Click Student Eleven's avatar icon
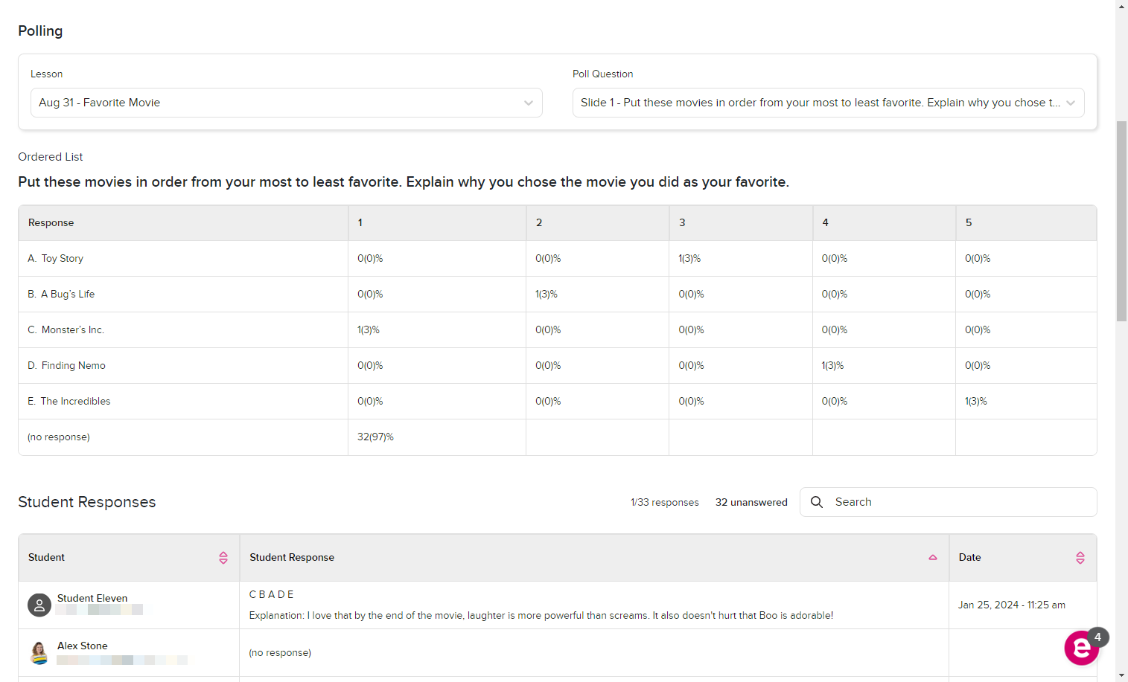The height and width of the screenshot is (682, 1128). click(39, 605)
